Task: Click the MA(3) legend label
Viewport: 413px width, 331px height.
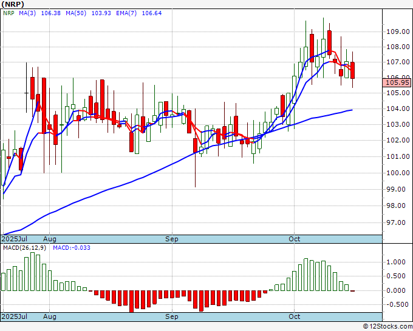Action: (x=27, y=13)
